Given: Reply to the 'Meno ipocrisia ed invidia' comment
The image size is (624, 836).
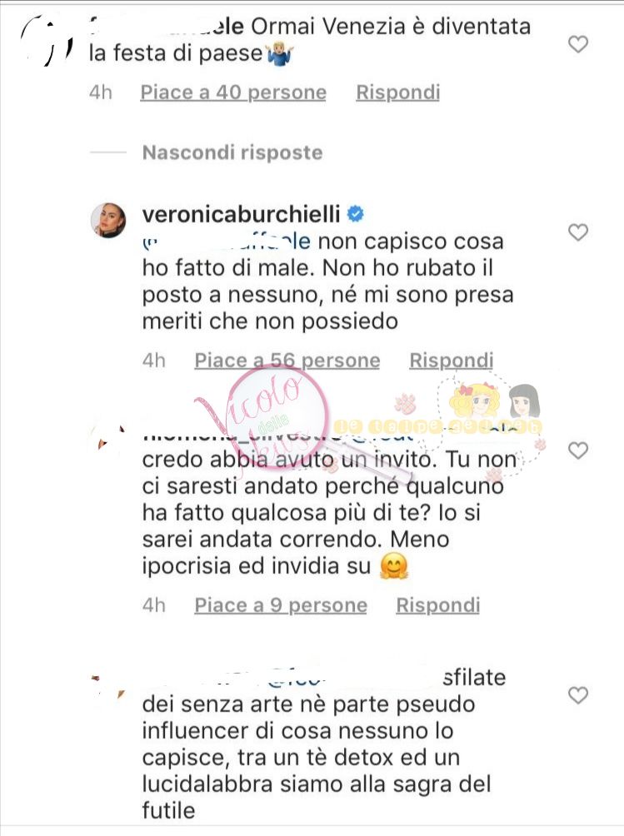Looking at the screenshot, I should tap(438, 605).
